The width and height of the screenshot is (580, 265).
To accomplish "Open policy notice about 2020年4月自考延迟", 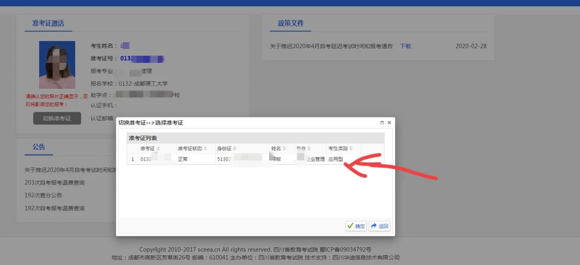I will point(331,46).
